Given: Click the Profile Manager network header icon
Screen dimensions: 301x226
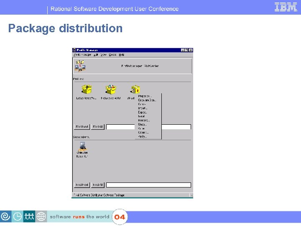Looking at the screenshot, I should coord(80,66).
